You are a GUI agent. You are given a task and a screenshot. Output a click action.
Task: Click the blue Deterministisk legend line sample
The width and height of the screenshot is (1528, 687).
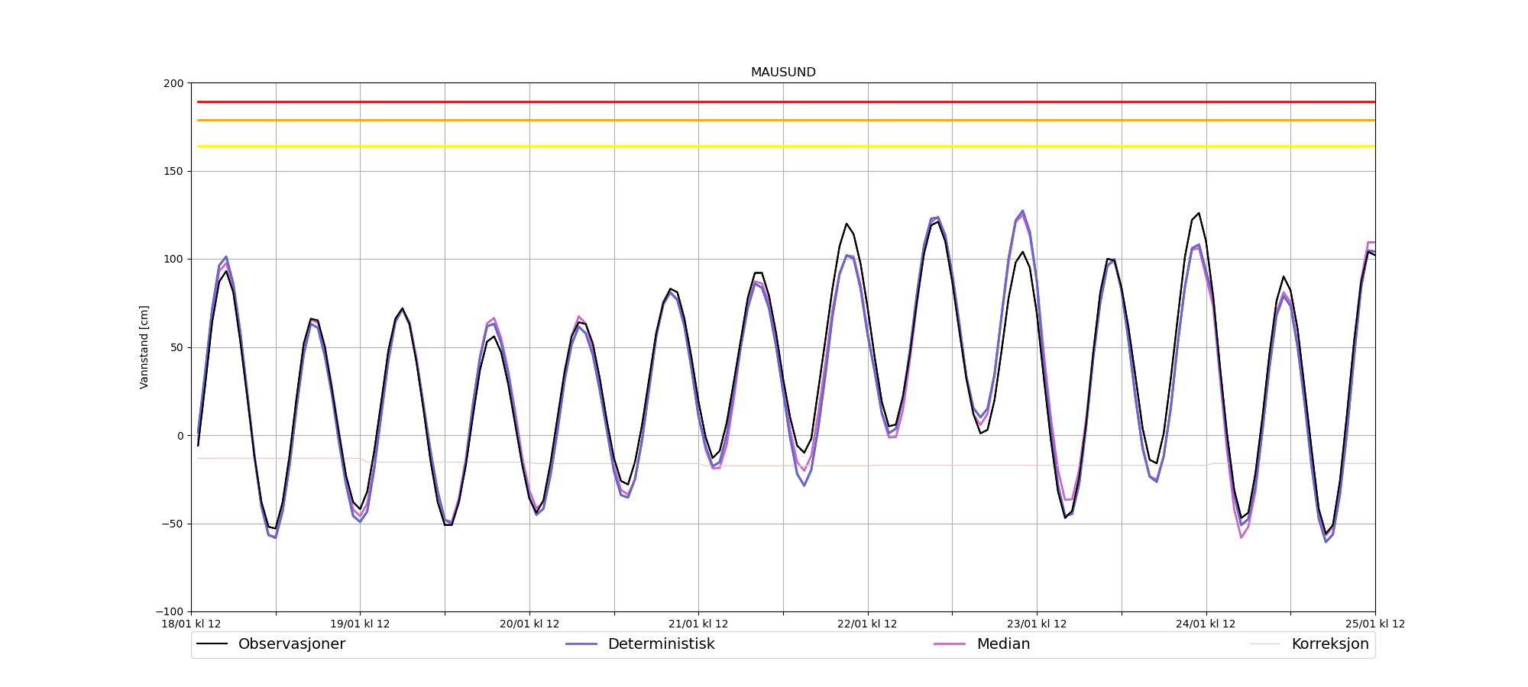point(581,644)
